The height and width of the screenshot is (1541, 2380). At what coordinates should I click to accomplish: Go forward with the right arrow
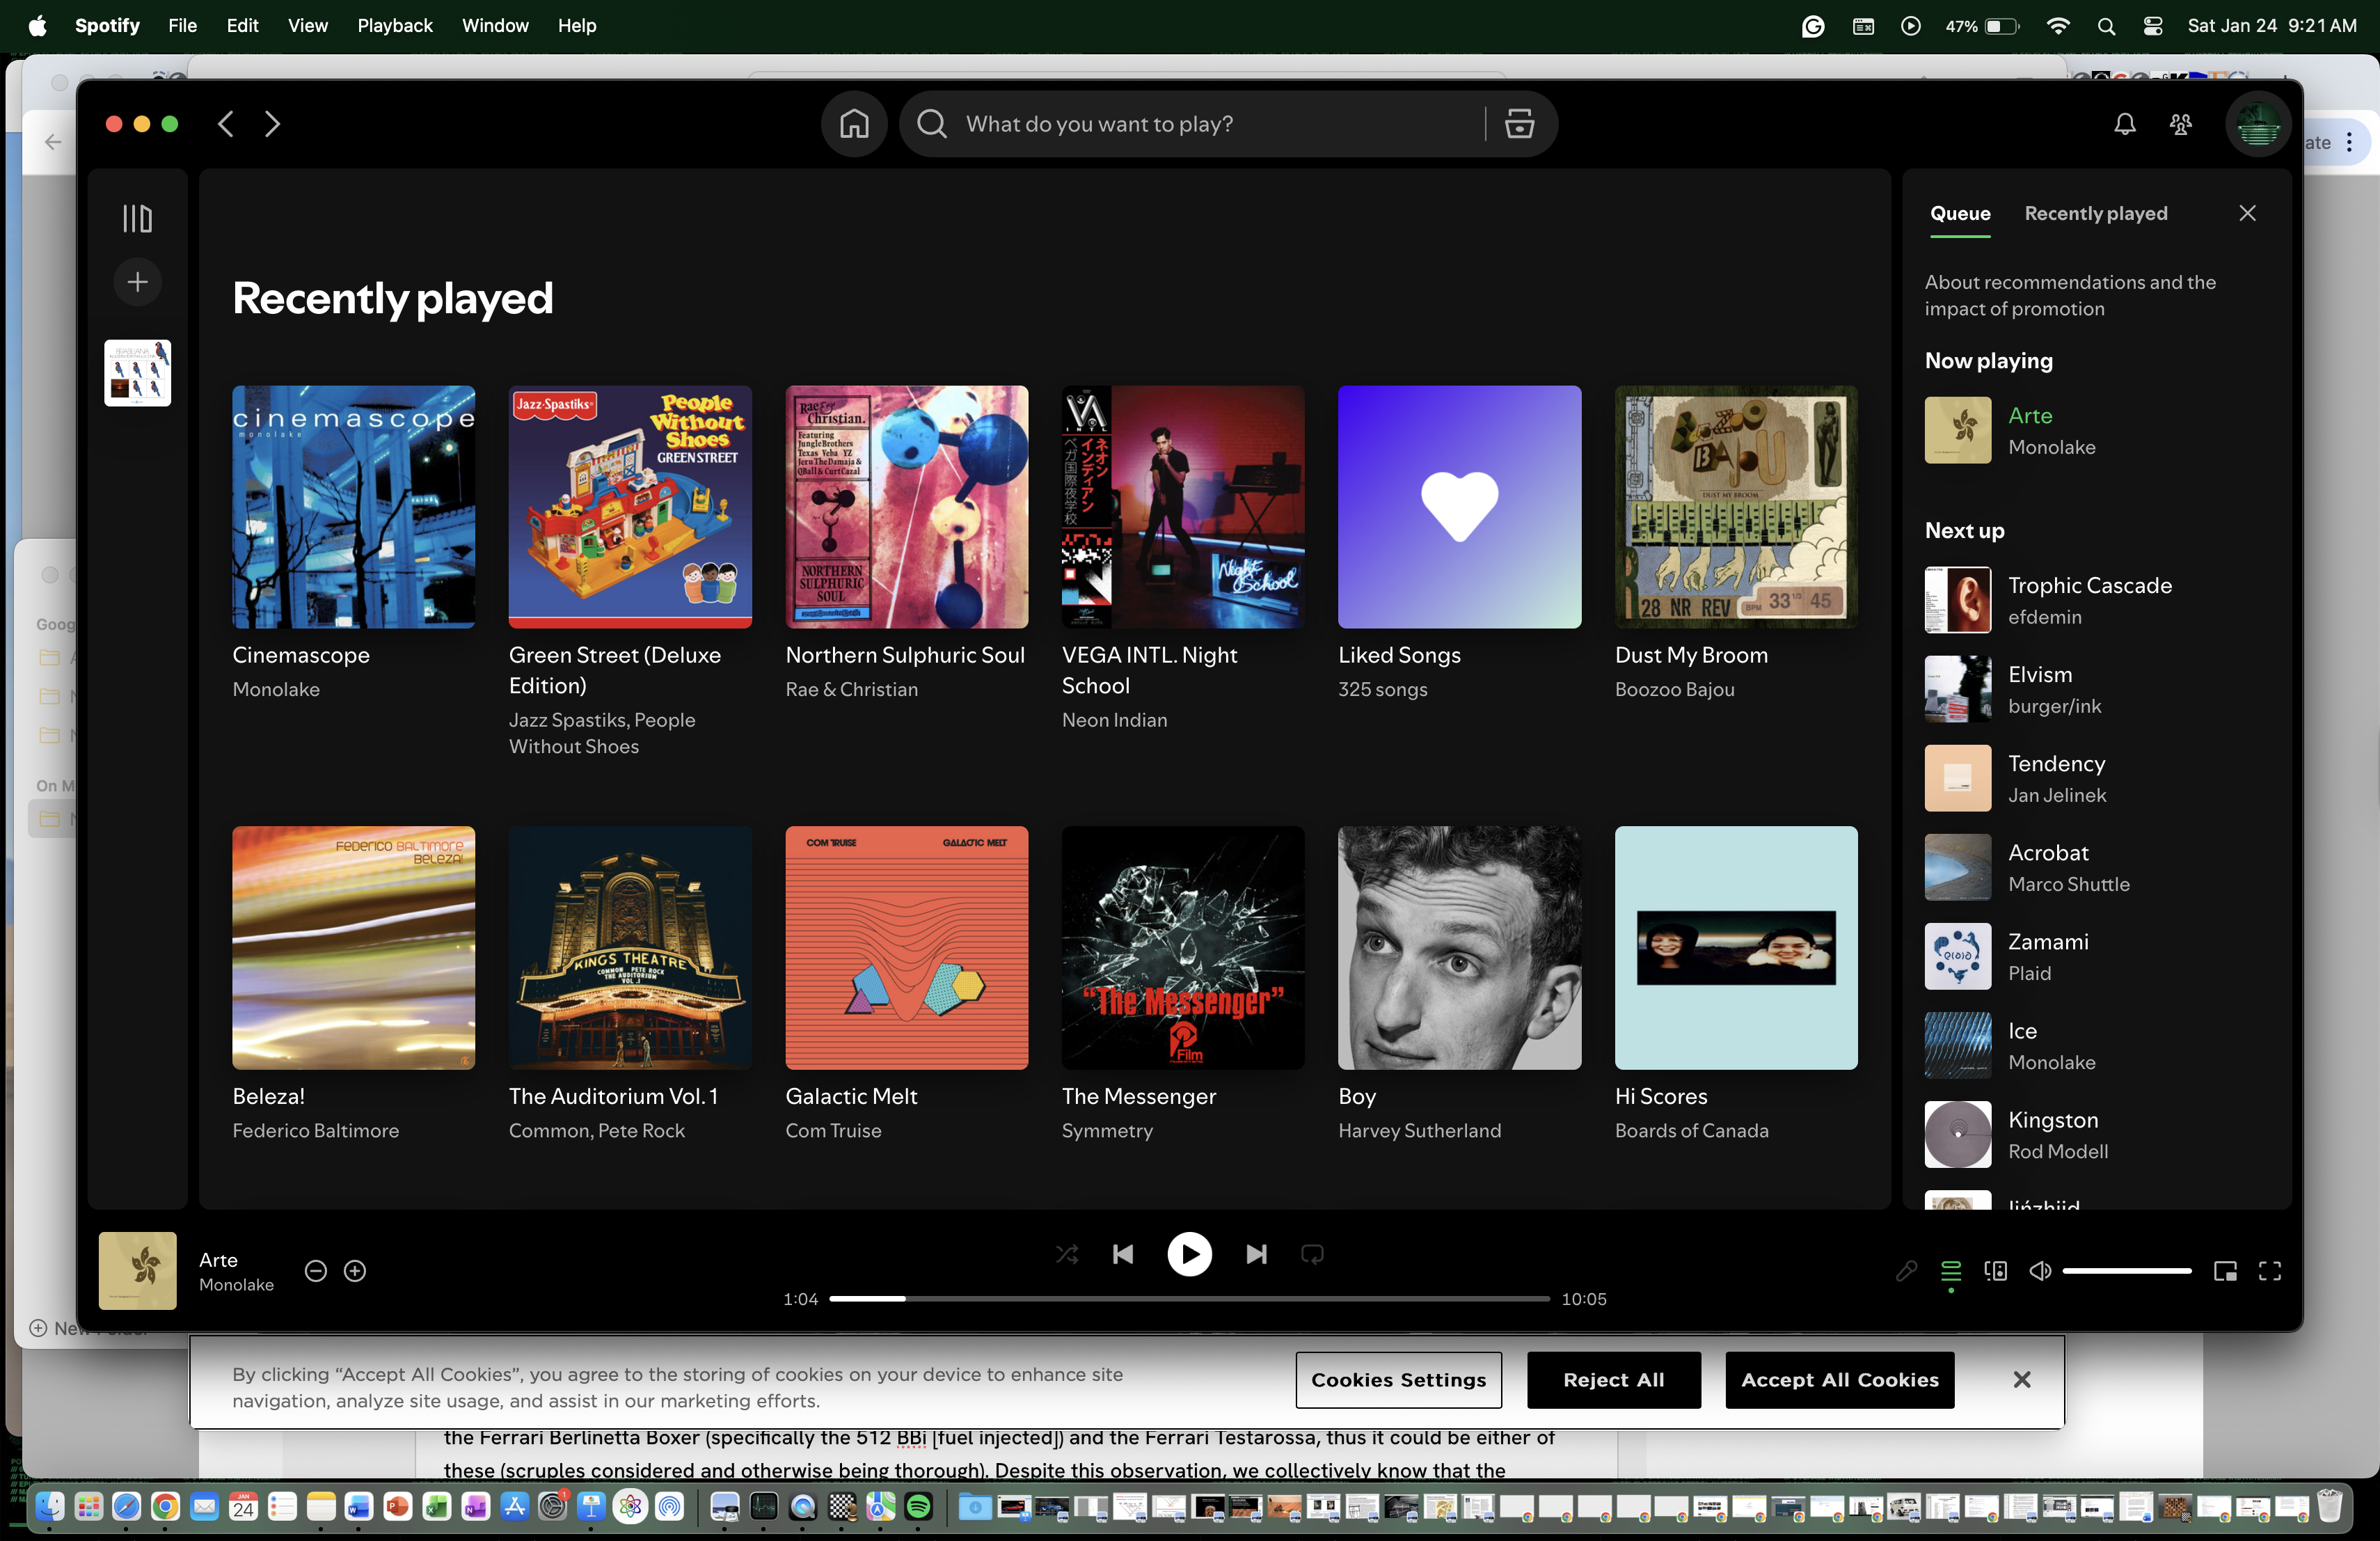[x=272, y=124]
